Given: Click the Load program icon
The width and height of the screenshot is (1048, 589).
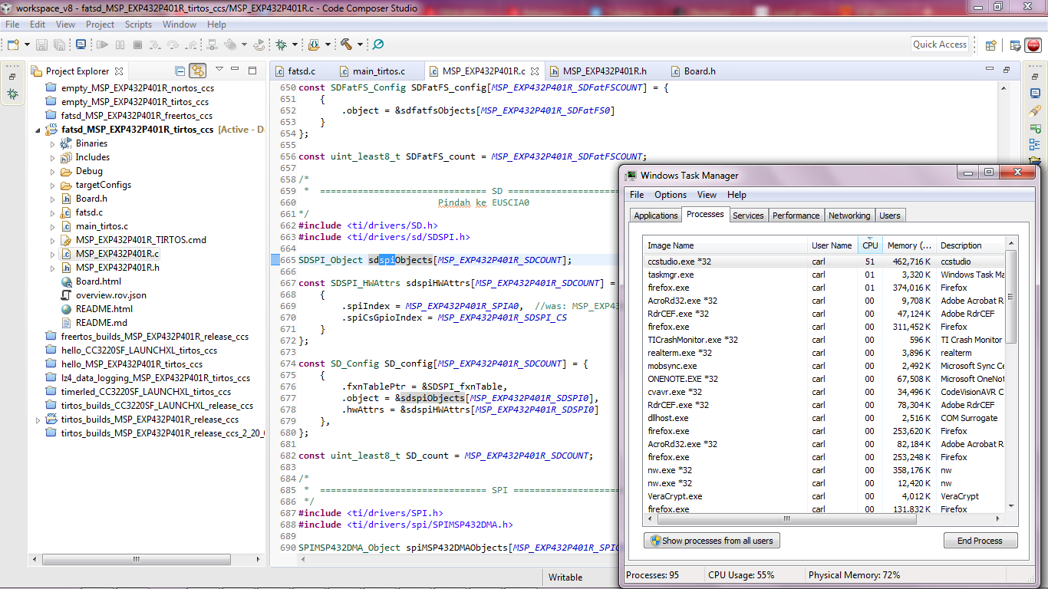Looking at the screenshot, I should [x=314, y=44].
